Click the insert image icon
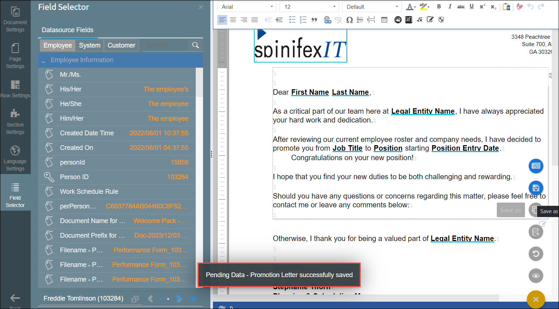Image resolution: width=559 pixels, height=309 pixels. [398, 20]
